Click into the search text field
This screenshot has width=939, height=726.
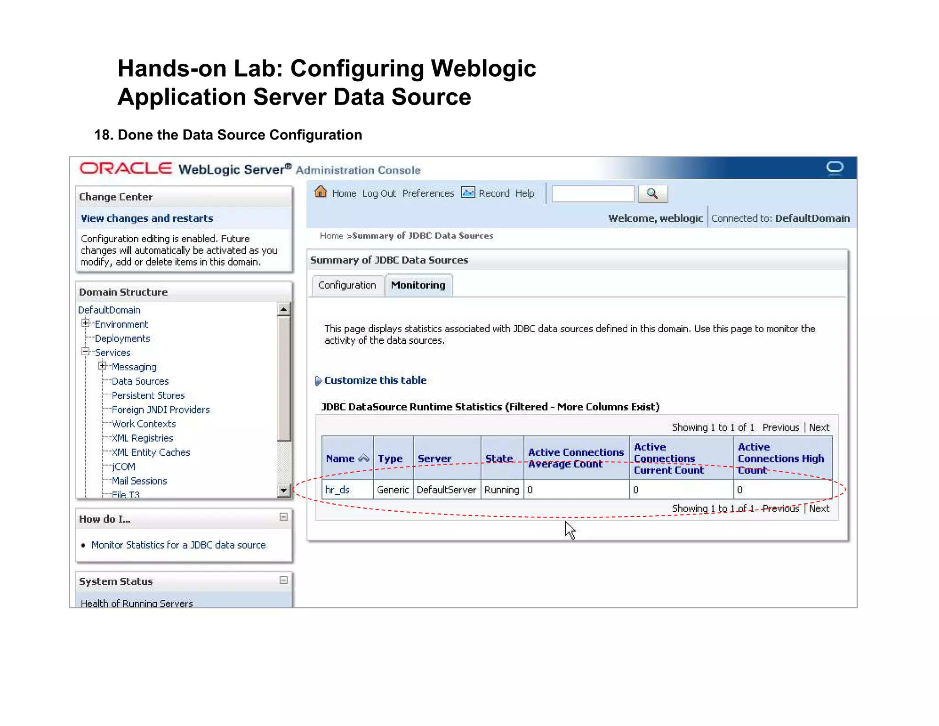click(592, 194)
